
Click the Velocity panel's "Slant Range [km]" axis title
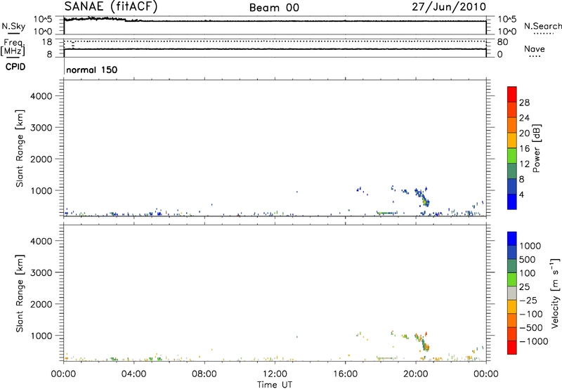(x=20, y=294)
